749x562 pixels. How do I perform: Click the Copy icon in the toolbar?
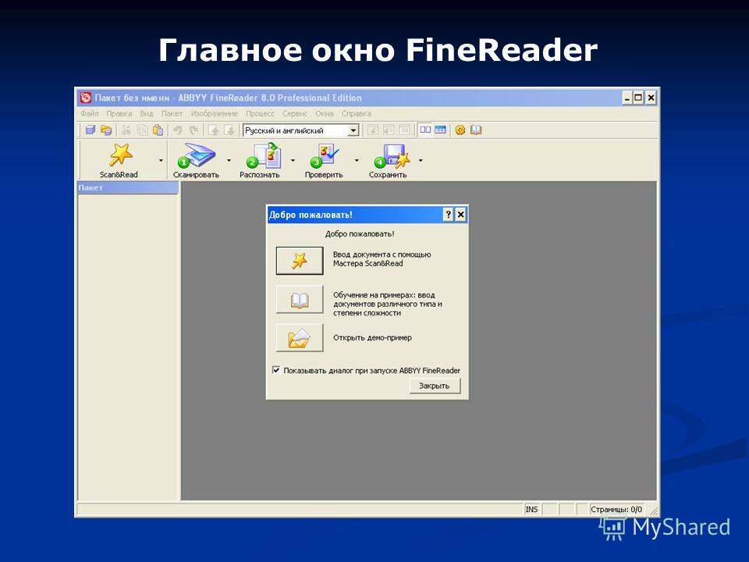pos(142,130)
